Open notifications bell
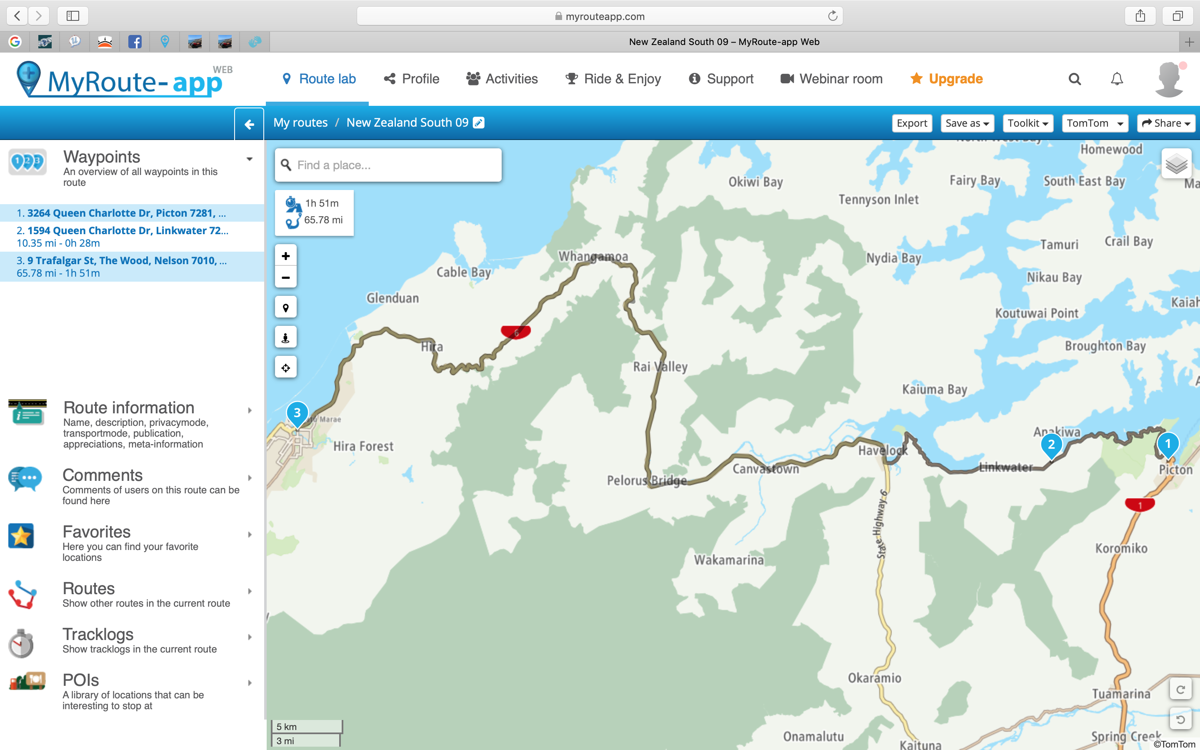 (x=1117, y=79)
